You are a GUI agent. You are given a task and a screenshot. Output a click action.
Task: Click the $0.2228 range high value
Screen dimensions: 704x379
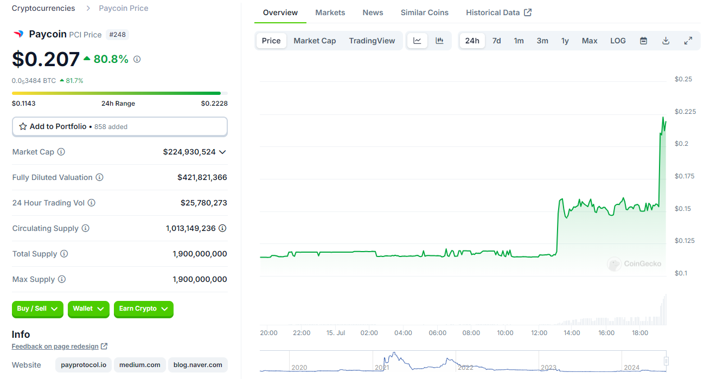coord(214,104)
